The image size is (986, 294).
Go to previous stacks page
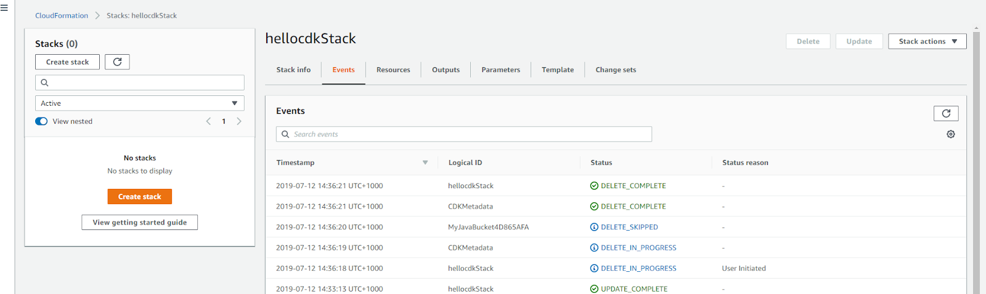[208, 121]
